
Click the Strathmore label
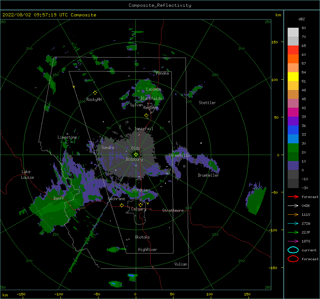pyautogui.click(x=173, y=210)
